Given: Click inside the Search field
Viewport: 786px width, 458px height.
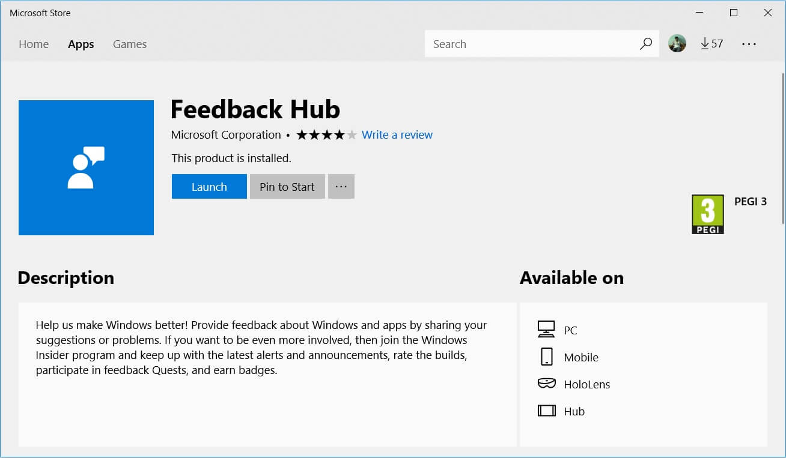Looking at the screenshot, I should 529,43.
